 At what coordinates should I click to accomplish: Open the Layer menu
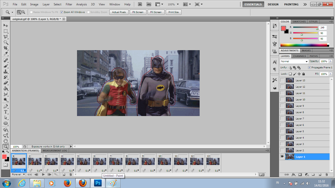(46, 4)
